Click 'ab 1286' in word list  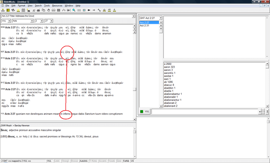(x=168, y=82)
